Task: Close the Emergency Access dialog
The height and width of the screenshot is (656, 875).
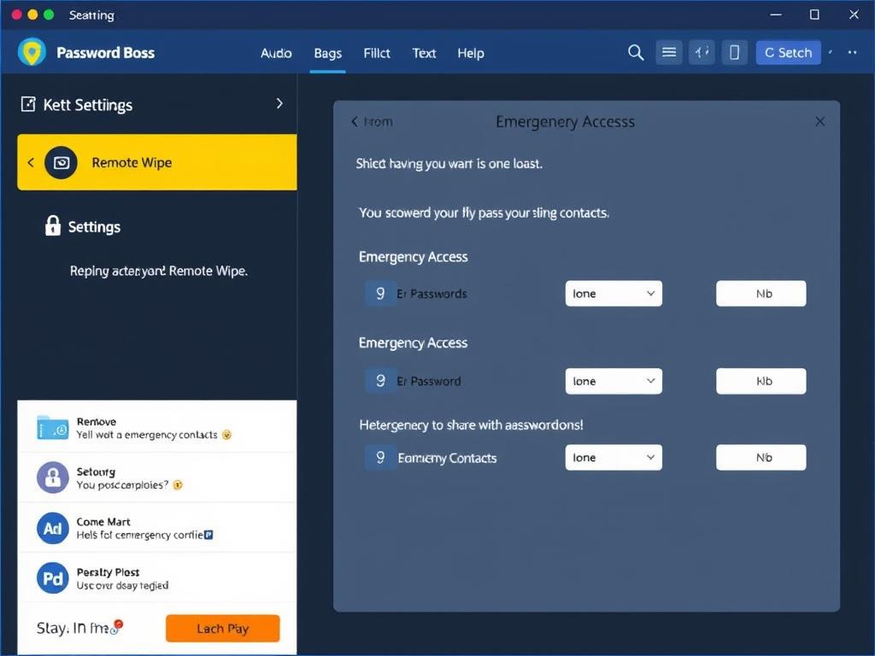Action: tap(819, 121)
